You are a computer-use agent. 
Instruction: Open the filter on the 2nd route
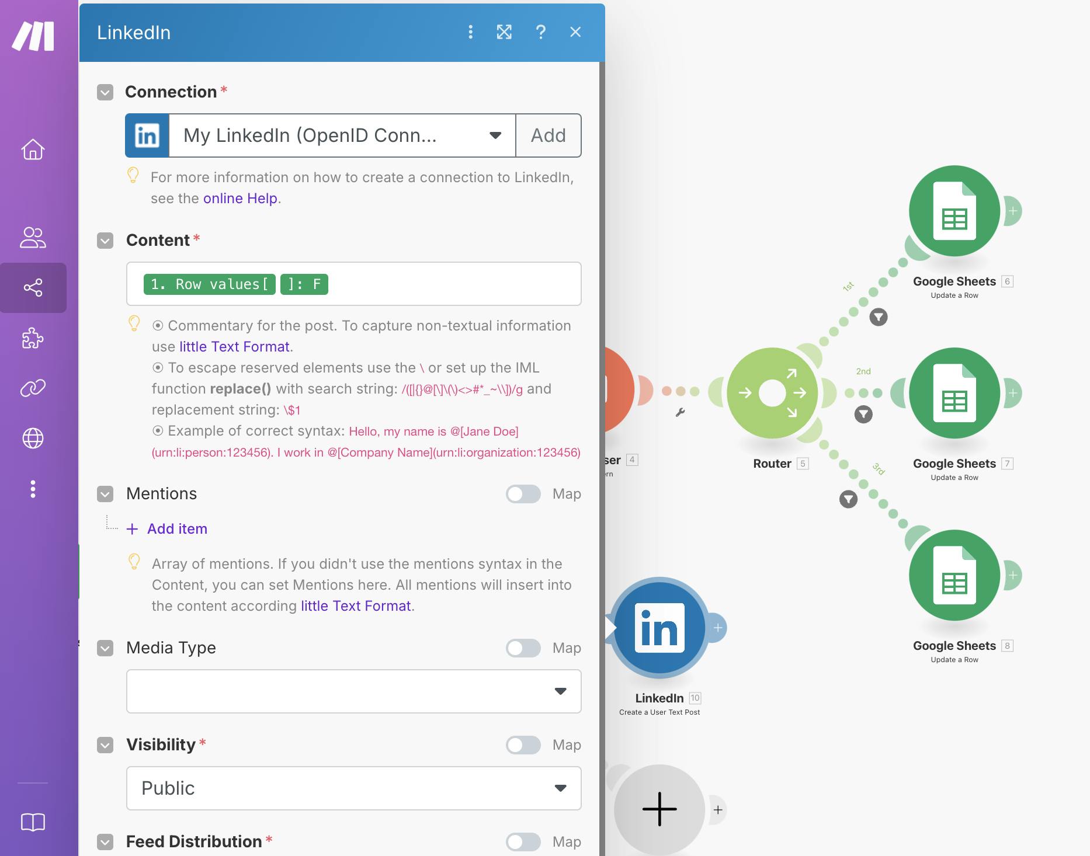pos(863,415)
